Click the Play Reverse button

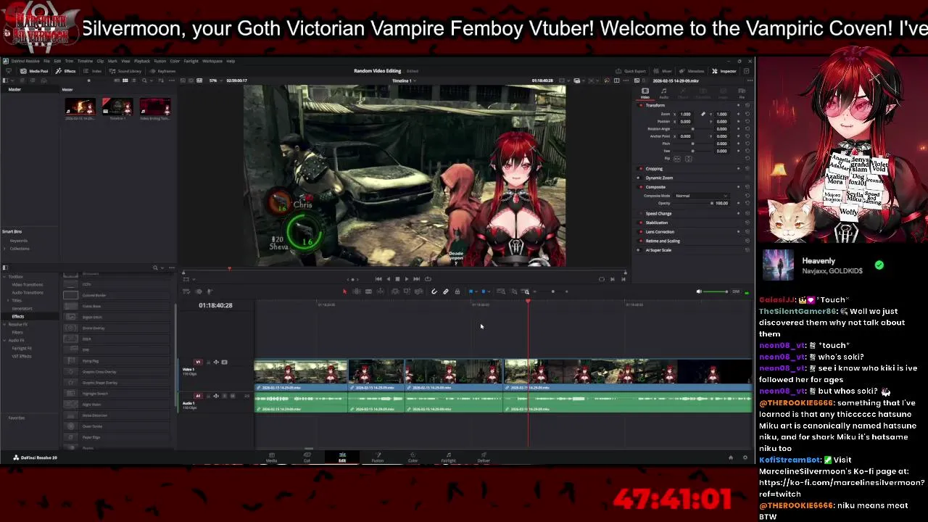388,278
